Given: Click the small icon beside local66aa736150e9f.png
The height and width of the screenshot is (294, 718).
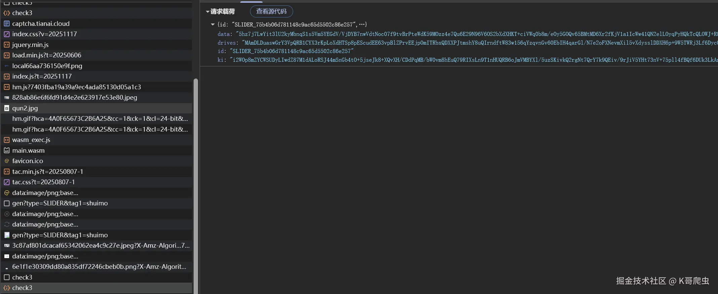Looking at the screenshot, I should pyautogui.click(x=7, y=66).
